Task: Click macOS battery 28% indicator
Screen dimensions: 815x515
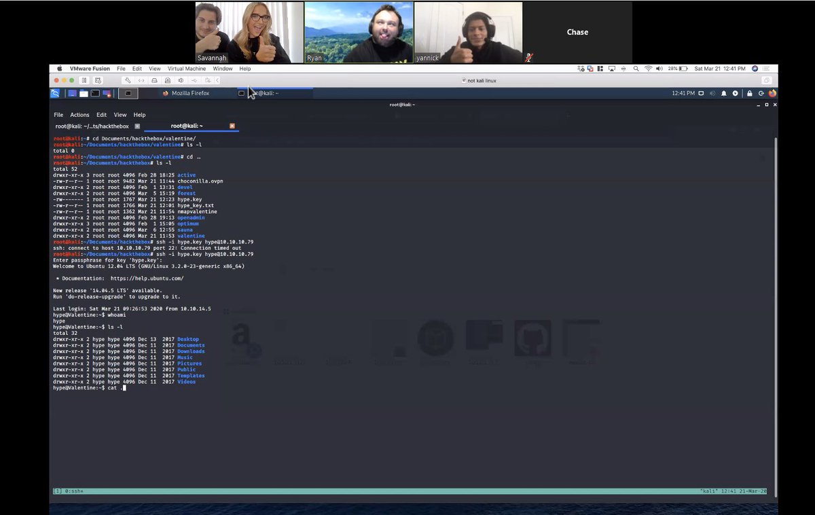Action: pyautogui.click(x=678, y=69)
